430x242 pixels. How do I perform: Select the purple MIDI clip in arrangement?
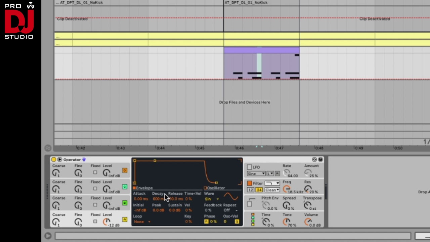click(x=261, y=63)
